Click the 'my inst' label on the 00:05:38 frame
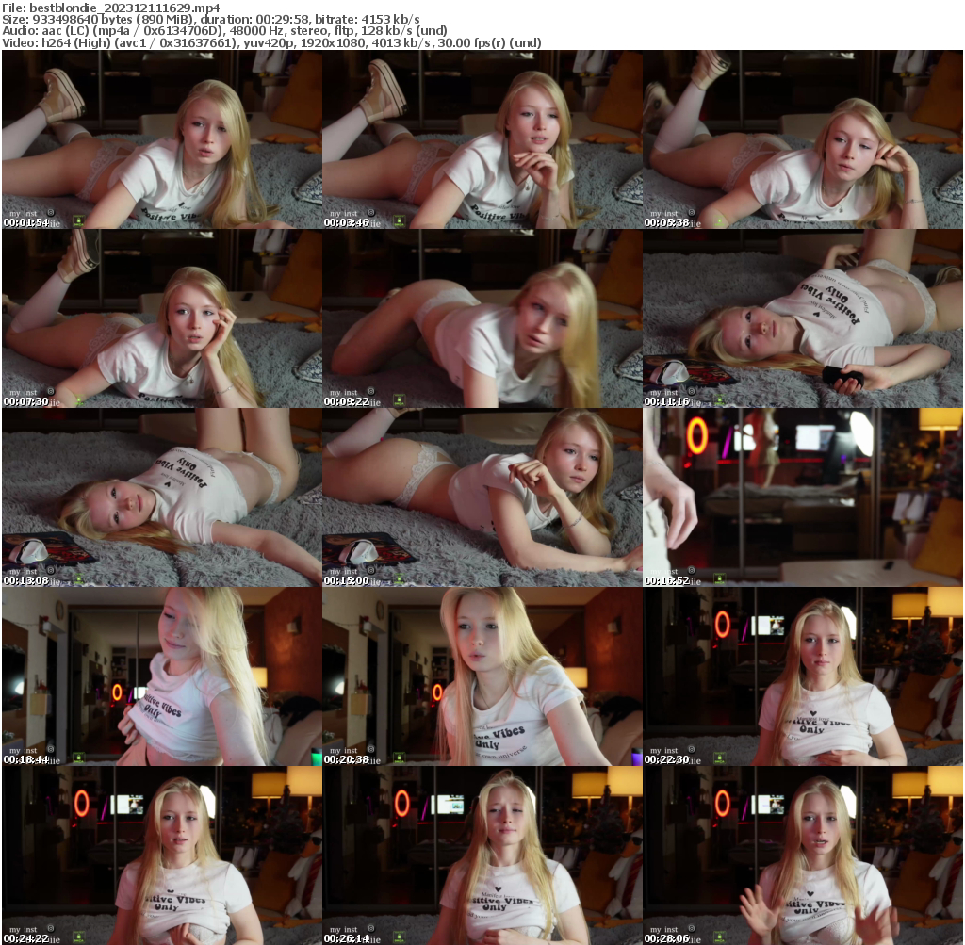The image size is (965, 945). 666,212
